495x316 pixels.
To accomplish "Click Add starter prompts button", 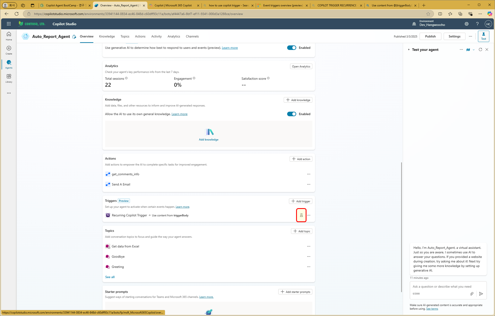I will point(295,292).
